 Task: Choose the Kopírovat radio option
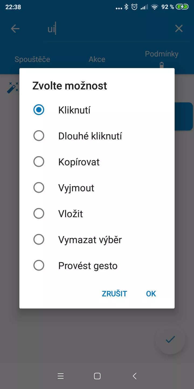click(97, 162)
